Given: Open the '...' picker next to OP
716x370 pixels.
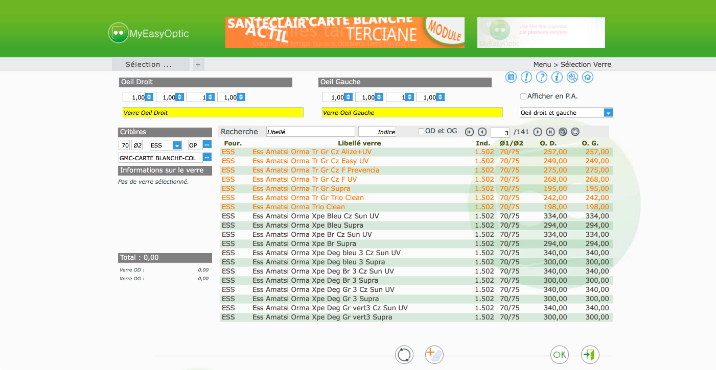Looking at the screenshot, I should point(207,145).
